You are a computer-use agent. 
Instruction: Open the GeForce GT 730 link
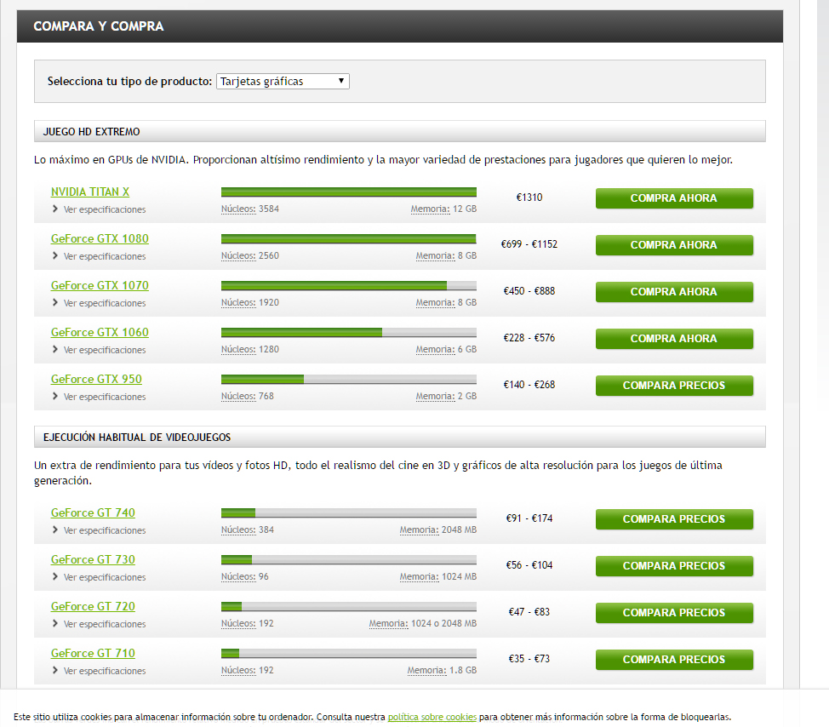93,559
